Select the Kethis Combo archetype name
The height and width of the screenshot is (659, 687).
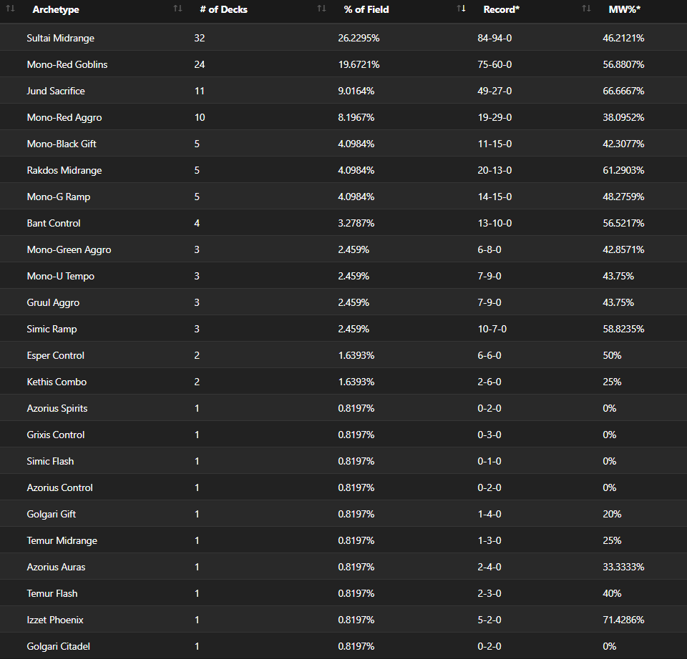point(57,382)
